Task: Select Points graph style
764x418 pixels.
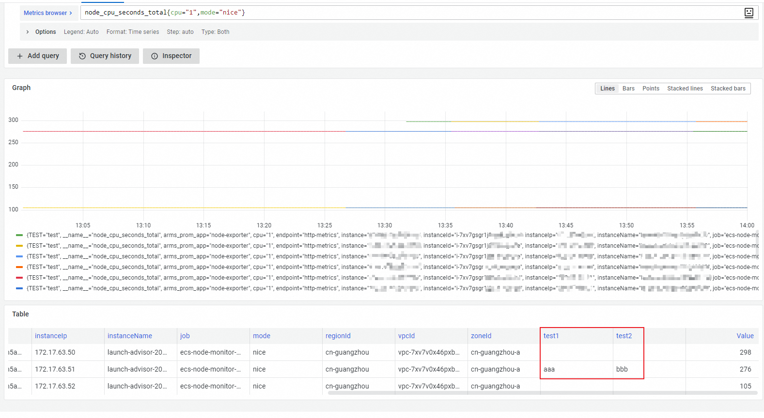Action: tap(651, 89)
